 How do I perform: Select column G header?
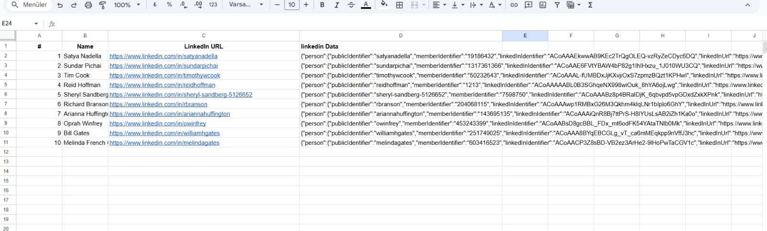617,35
